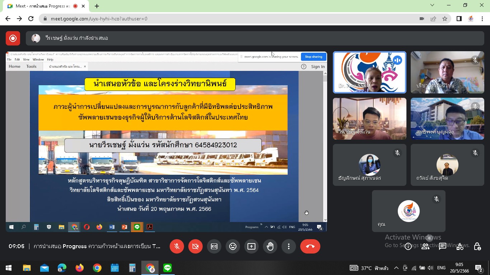This screenshot has width=490, height=275.
Task: Click the red recording indicator icon
Action: 13,38
